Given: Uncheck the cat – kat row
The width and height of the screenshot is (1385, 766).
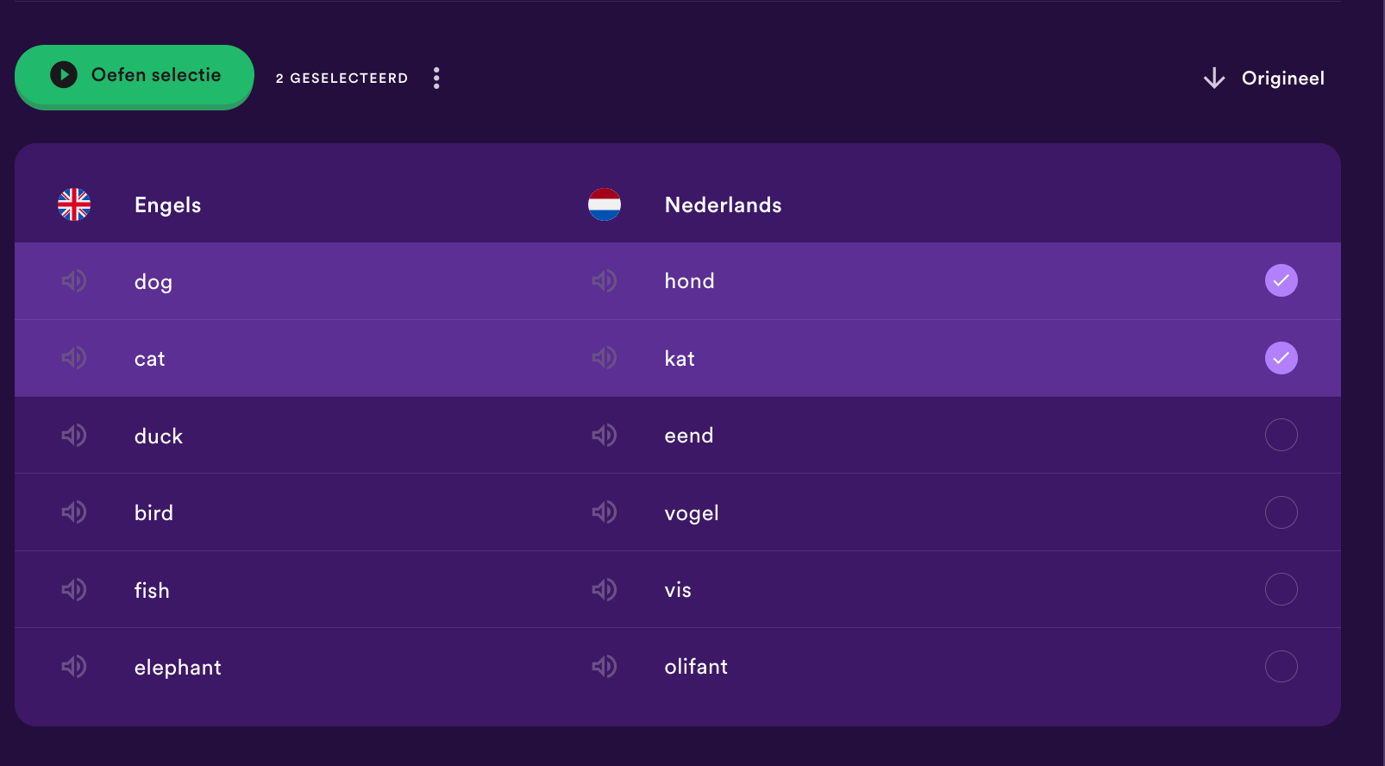Looking at the screenshot, I should [x=1281, y=358].
